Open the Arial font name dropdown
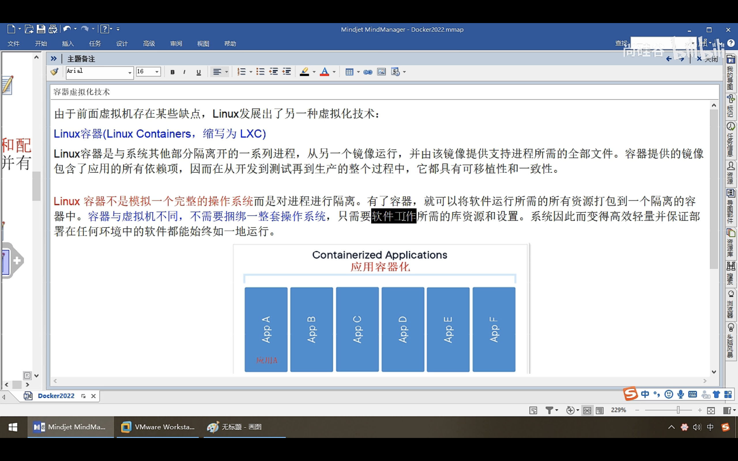The height and width of the screenshot is (461, 738). (x=130, y=73)
